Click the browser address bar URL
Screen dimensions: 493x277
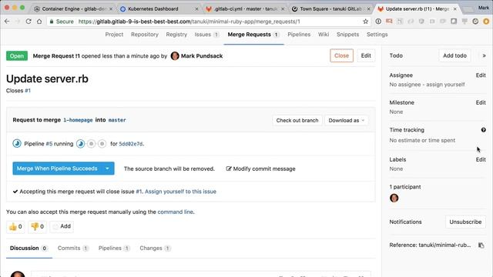click(189, 22)
